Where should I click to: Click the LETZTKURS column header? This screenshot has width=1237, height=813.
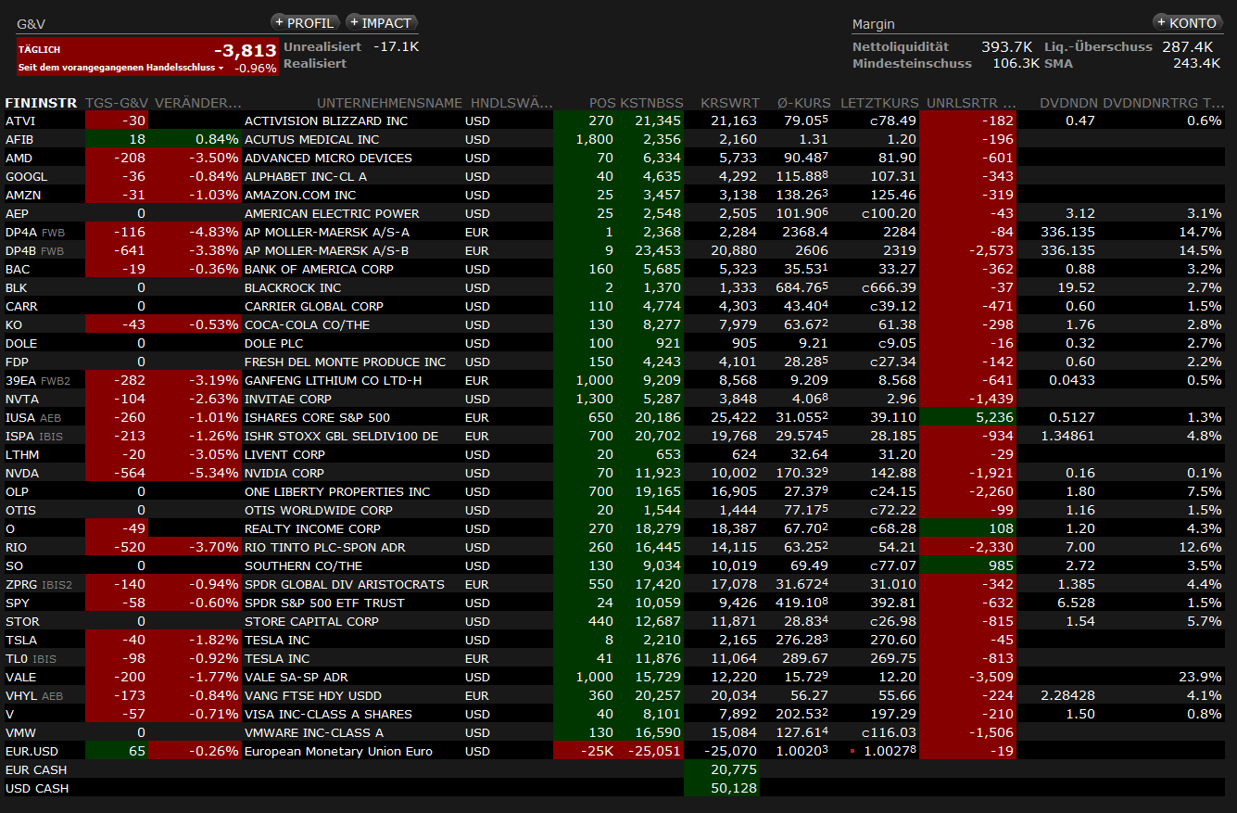tap(879, 103)
